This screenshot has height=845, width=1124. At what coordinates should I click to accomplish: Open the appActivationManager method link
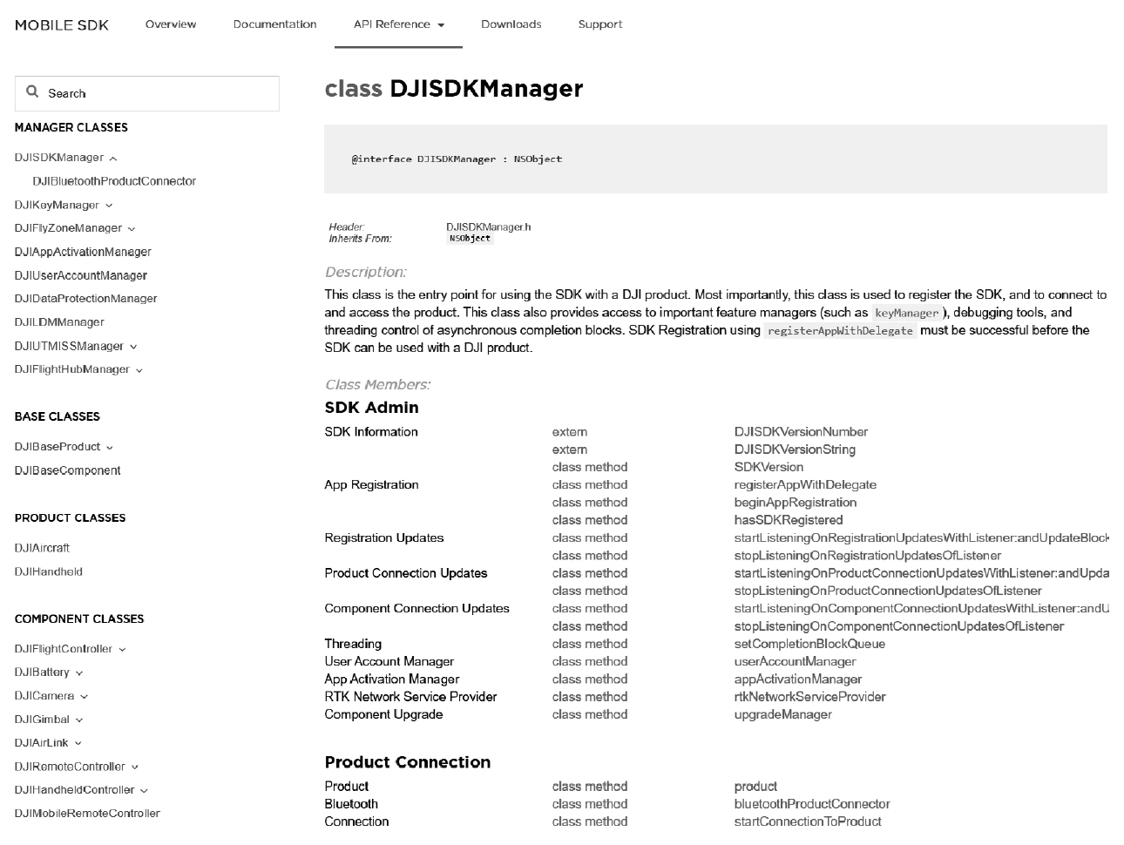coord(798,679)
